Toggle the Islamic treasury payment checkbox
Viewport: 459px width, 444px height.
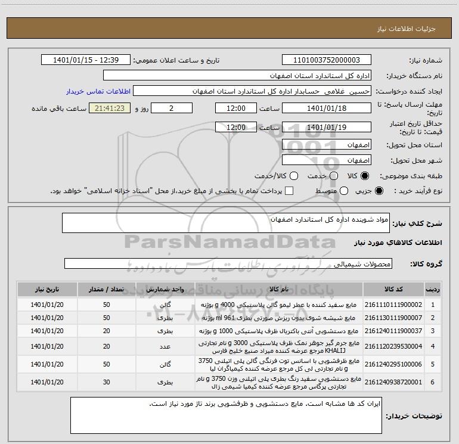point(289,191)
